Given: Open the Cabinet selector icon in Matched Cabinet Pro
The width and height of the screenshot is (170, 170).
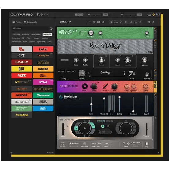Looking at the screenshot, I should (x=81, y=74).
